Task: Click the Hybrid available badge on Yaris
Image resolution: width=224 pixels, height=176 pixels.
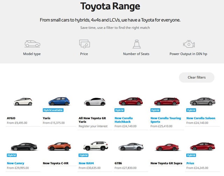Action: [x=53, y=110]
